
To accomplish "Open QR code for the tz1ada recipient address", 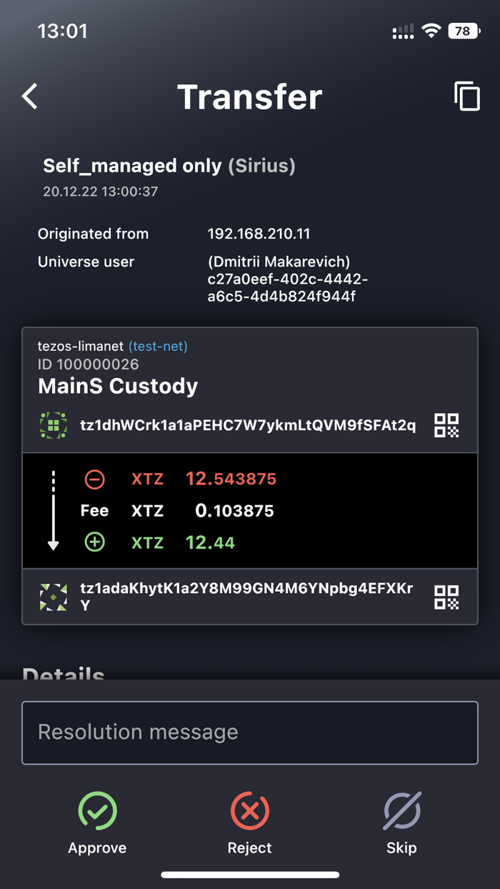I will (446, 597).
